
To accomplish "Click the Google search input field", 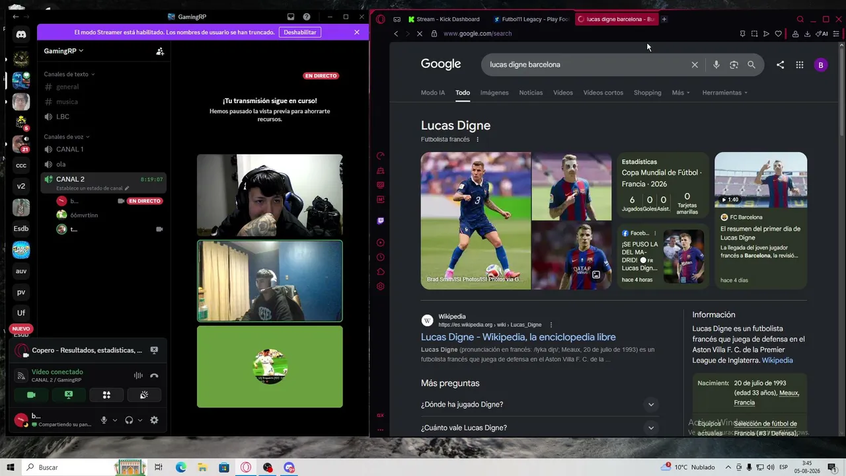I will point(585,65).
